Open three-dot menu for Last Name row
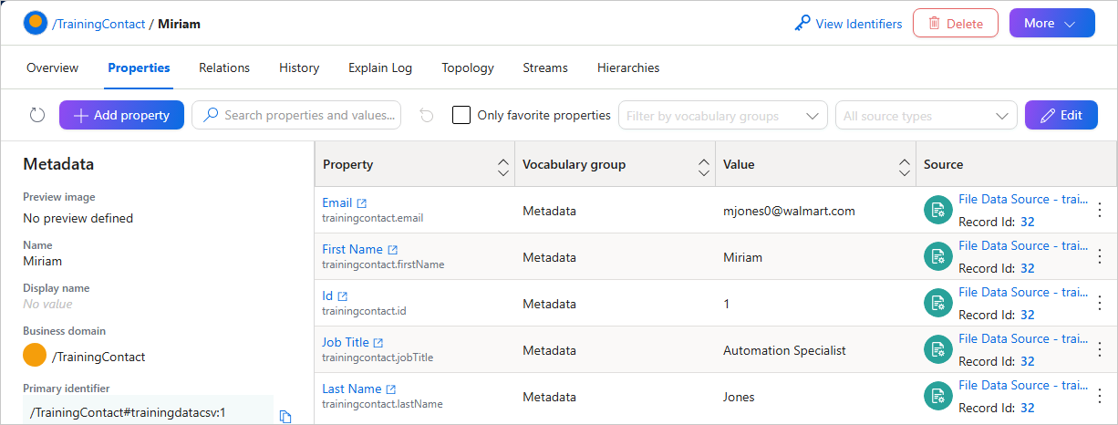The width and height of the screenshot is (1118, 425). pos(1099,396)
